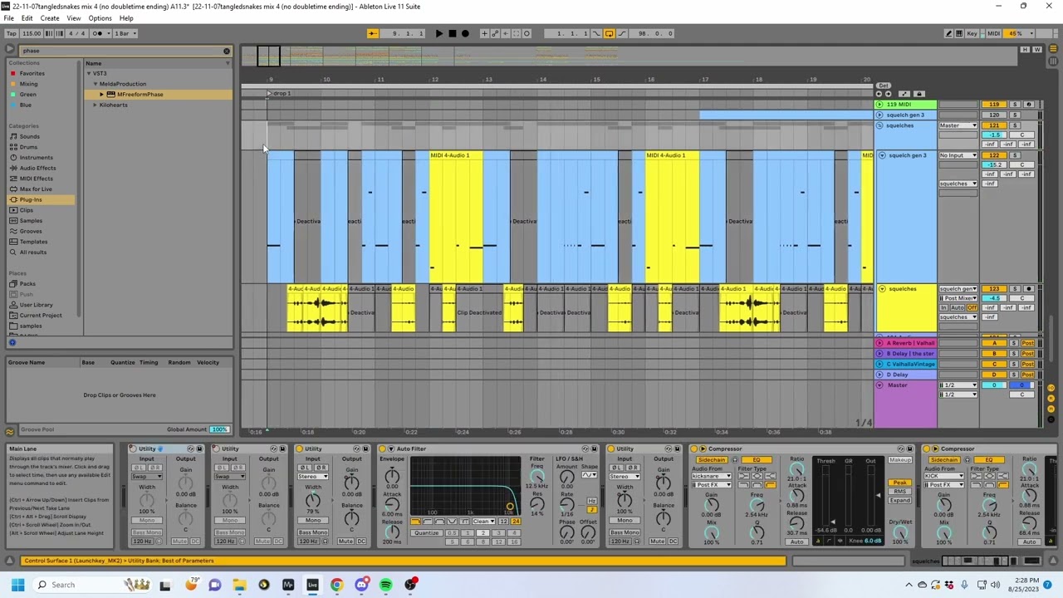Viewport: 1063px width, 598px height.
Task: Click the Auto Filter low-pass filter shape
Action: coord(415,522)
